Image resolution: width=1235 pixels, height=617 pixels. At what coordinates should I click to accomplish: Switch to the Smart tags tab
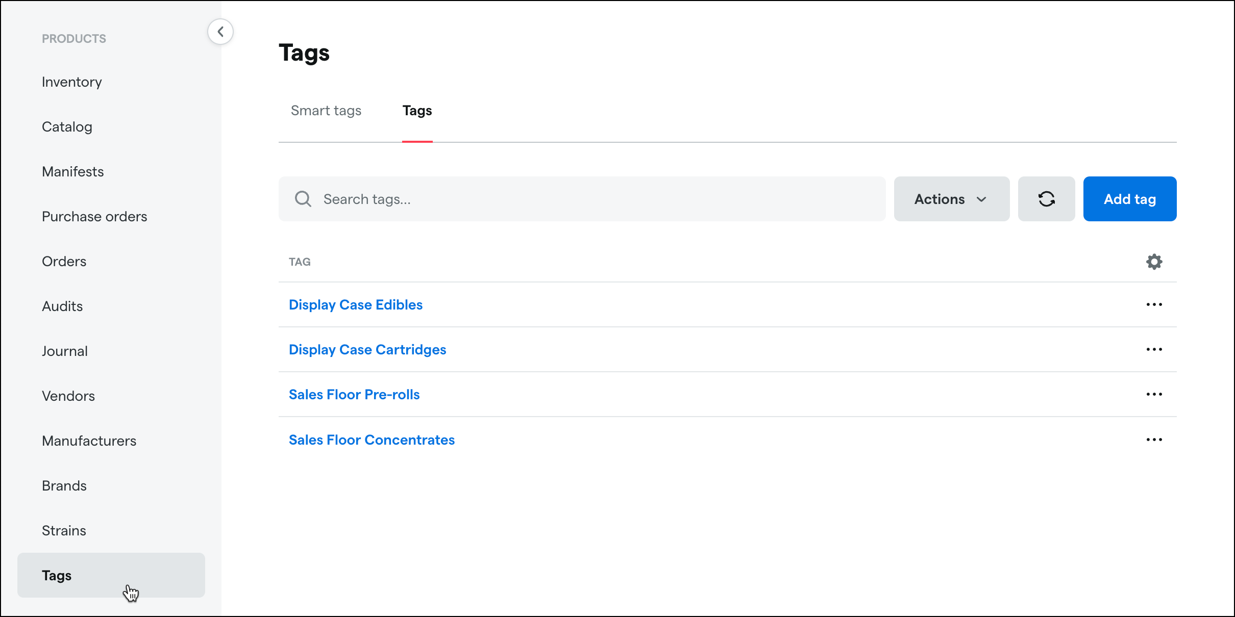click(x=326, y=111)
